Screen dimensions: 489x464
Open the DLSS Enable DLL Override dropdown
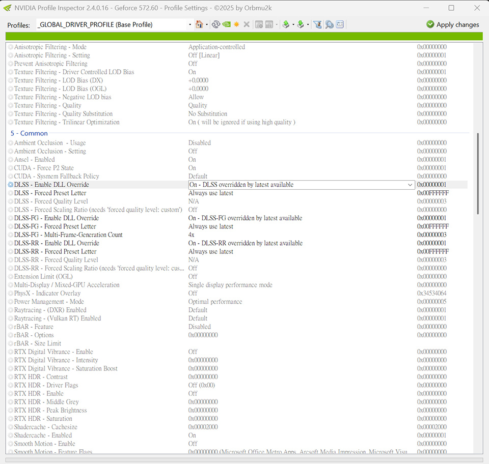click(410, 185)
